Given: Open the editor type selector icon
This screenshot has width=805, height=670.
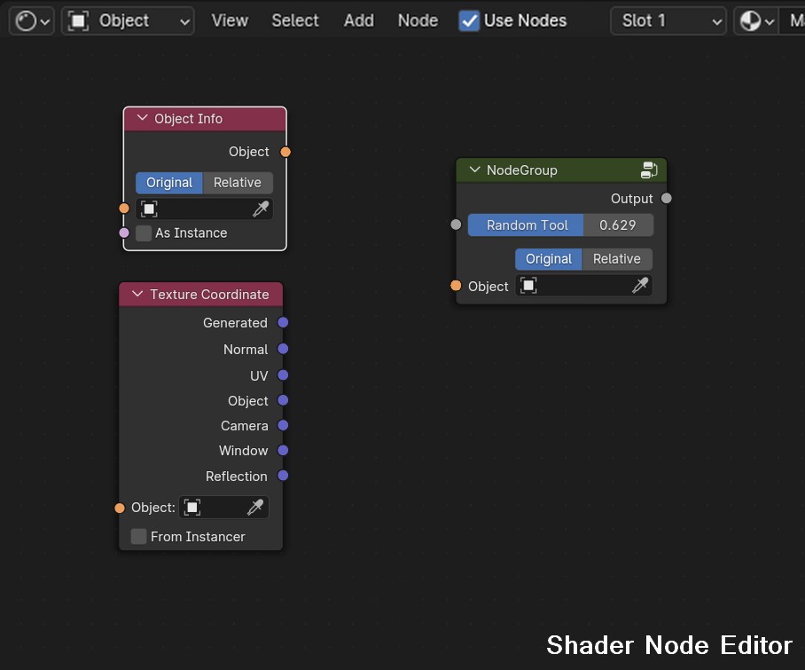Looking at the screenshot, I should coord(31,21).
